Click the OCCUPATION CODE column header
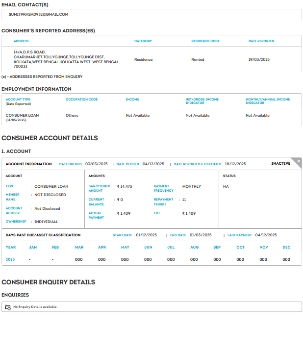Image resolution: width=303 pixels, height=353 pixels. click(81, 100)
